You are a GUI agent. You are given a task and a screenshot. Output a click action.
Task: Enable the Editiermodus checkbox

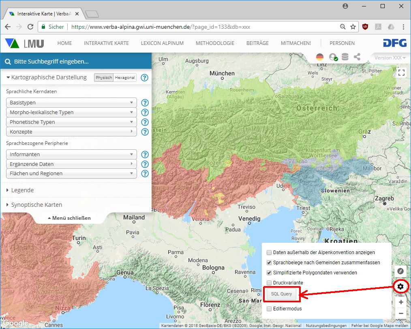tap(269, 309)
